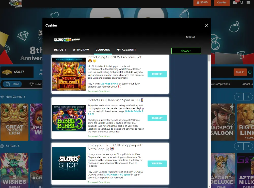Open the Comp Points lobby tab
This screenshot has width=254, height=188.
(x=220, y=84)
